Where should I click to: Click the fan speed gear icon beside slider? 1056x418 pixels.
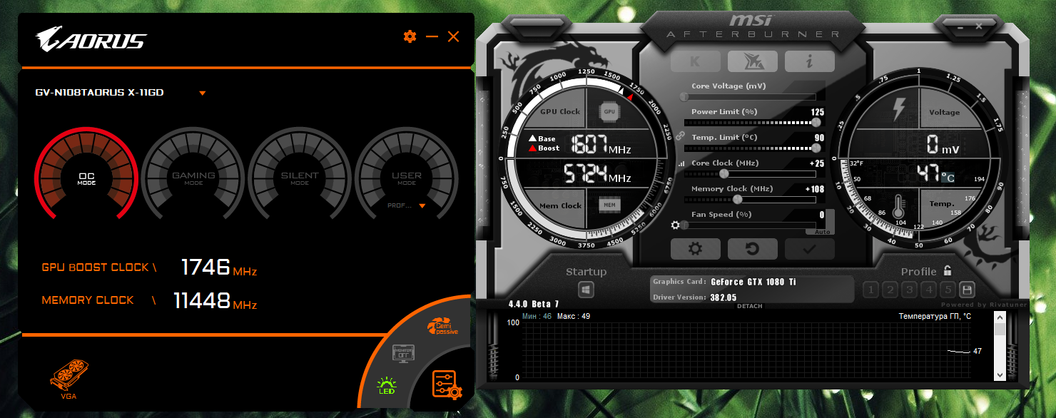[676, 225]
